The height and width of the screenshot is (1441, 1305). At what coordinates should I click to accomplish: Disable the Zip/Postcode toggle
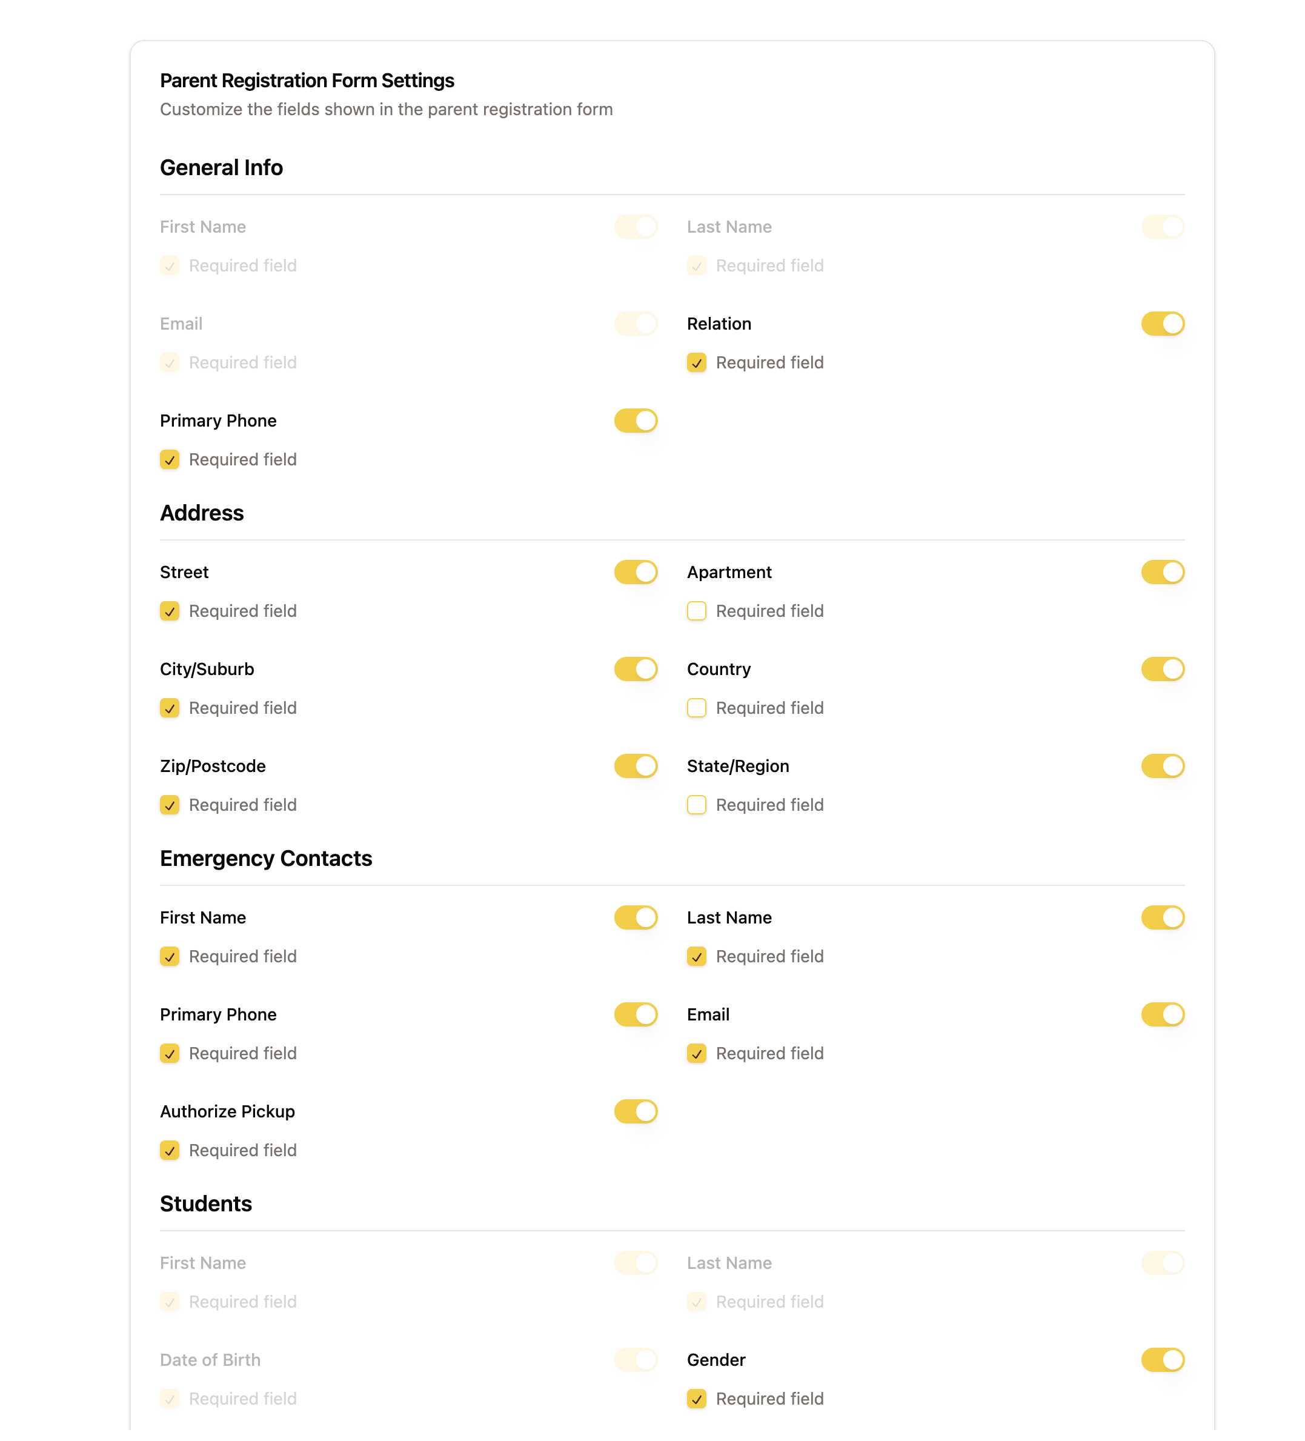pyautogui.click(x=636, y=765)
